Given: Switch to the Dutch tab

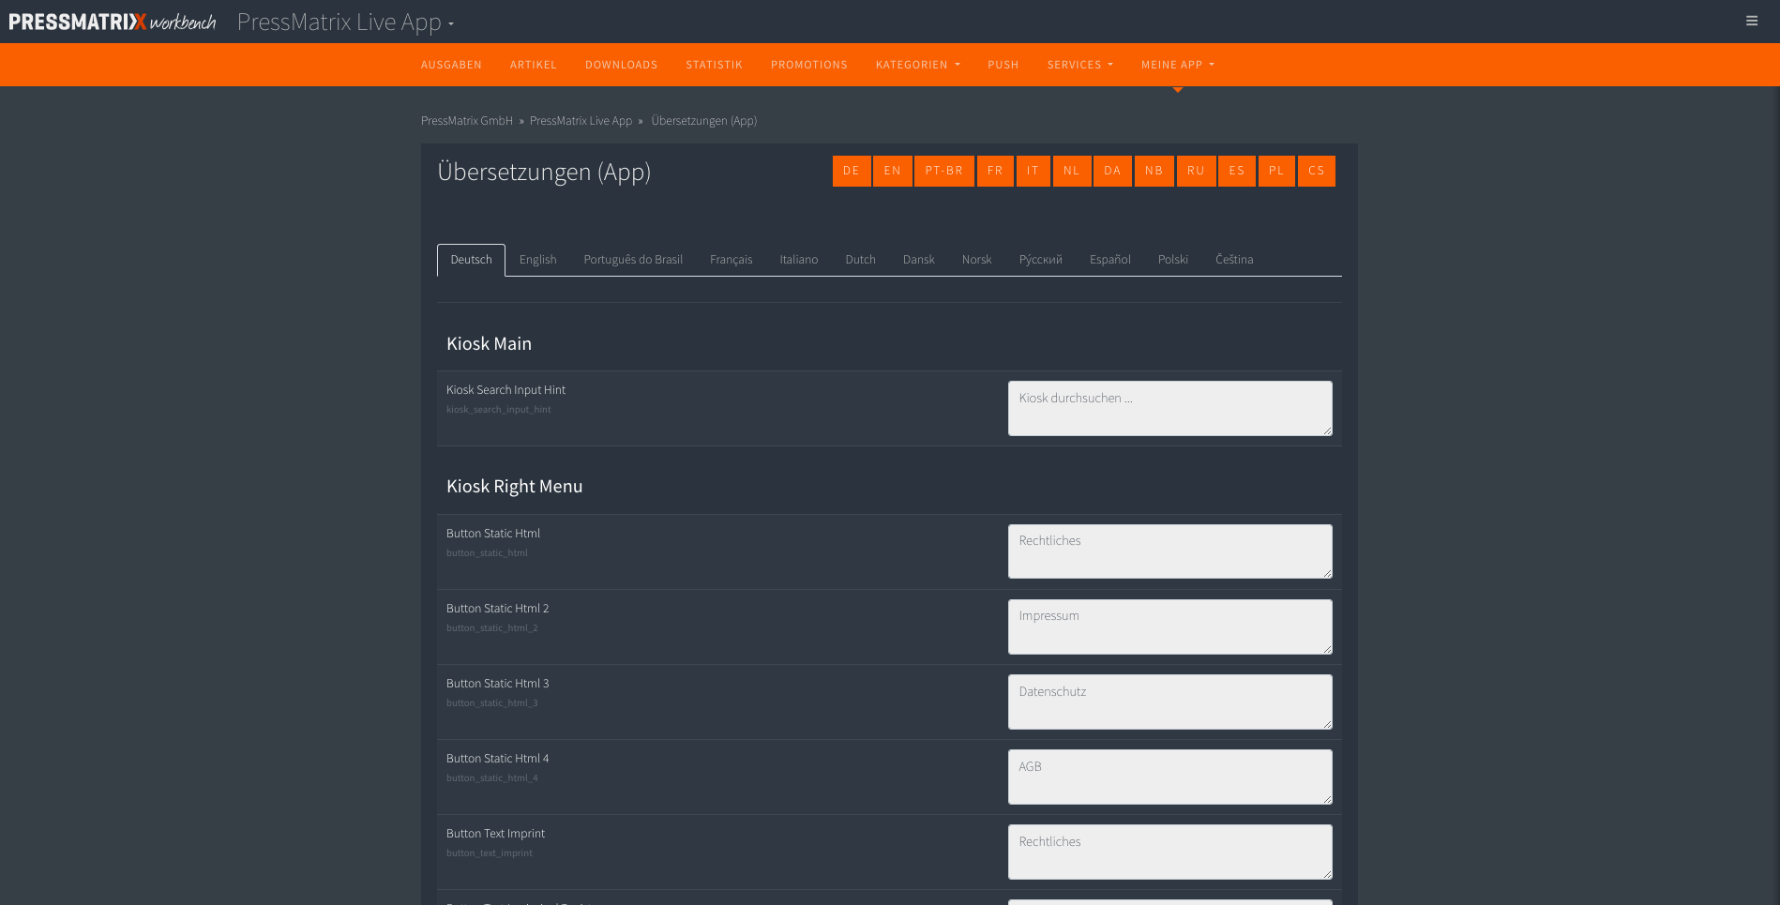Looking at the screenshot, I should (861, 260).
